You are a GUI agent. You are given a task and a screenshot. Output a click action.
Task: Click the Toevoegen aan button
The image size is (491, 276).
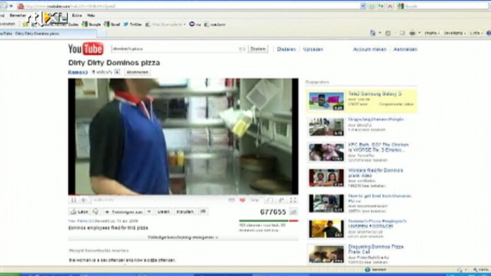(x=123, y=212)
